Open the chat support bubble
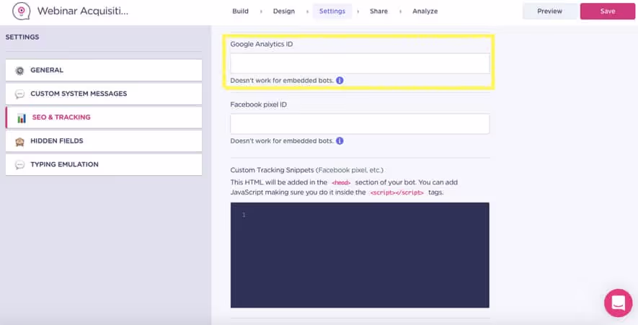This screenshot has width=638, height=325. pyautogui.click(x=618, y=303)
